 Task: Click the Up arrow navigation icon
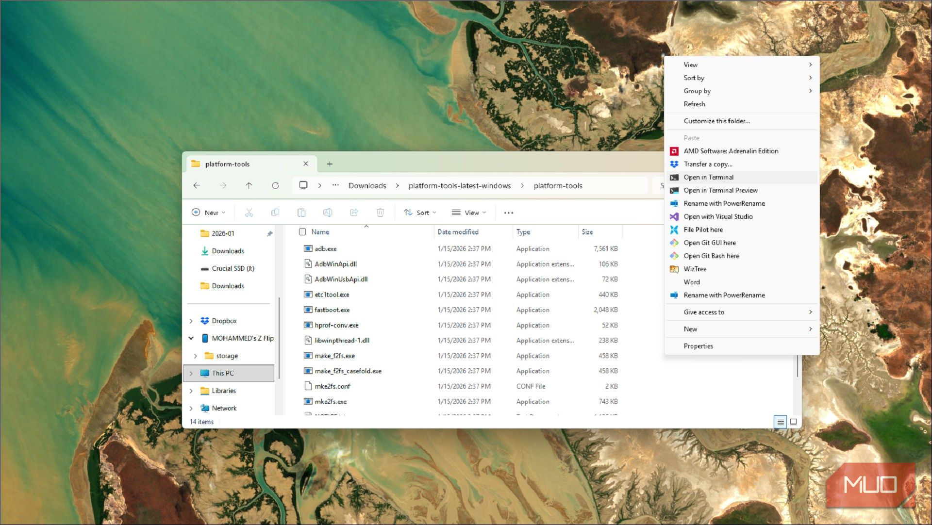[249, 185]
